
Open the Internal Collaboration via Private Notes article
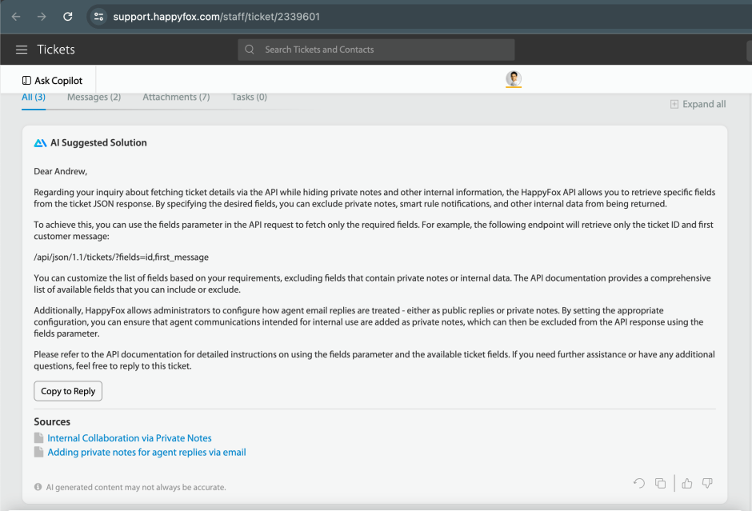tap(130, 437)
